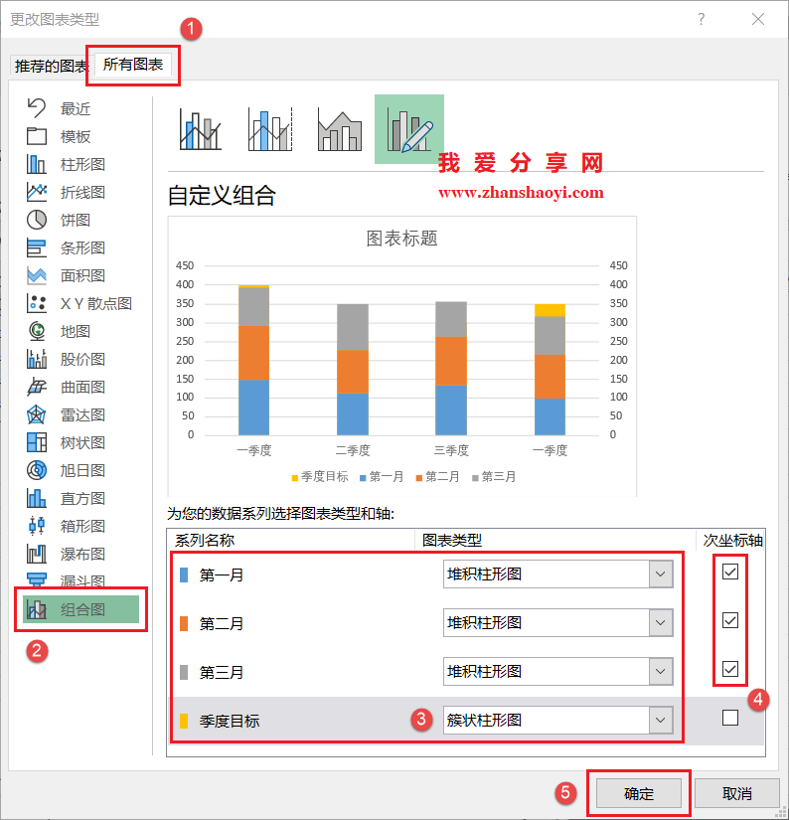789x820 pixels.
Task: Click the 取消 cancel button
Action: [737, 793]
